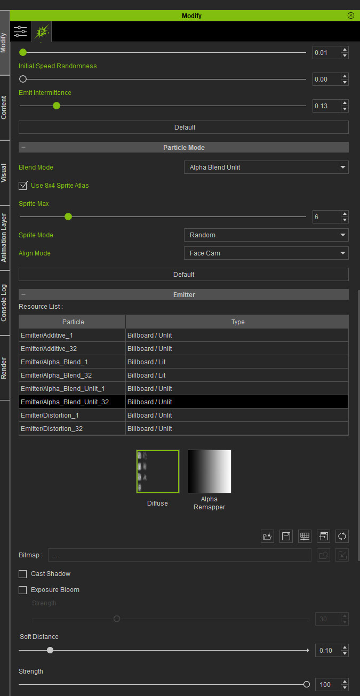Open the Animation Layer side tab
The width and height of the screenshot is (360, 696).
pyautogui.click(x=4, y=238)
